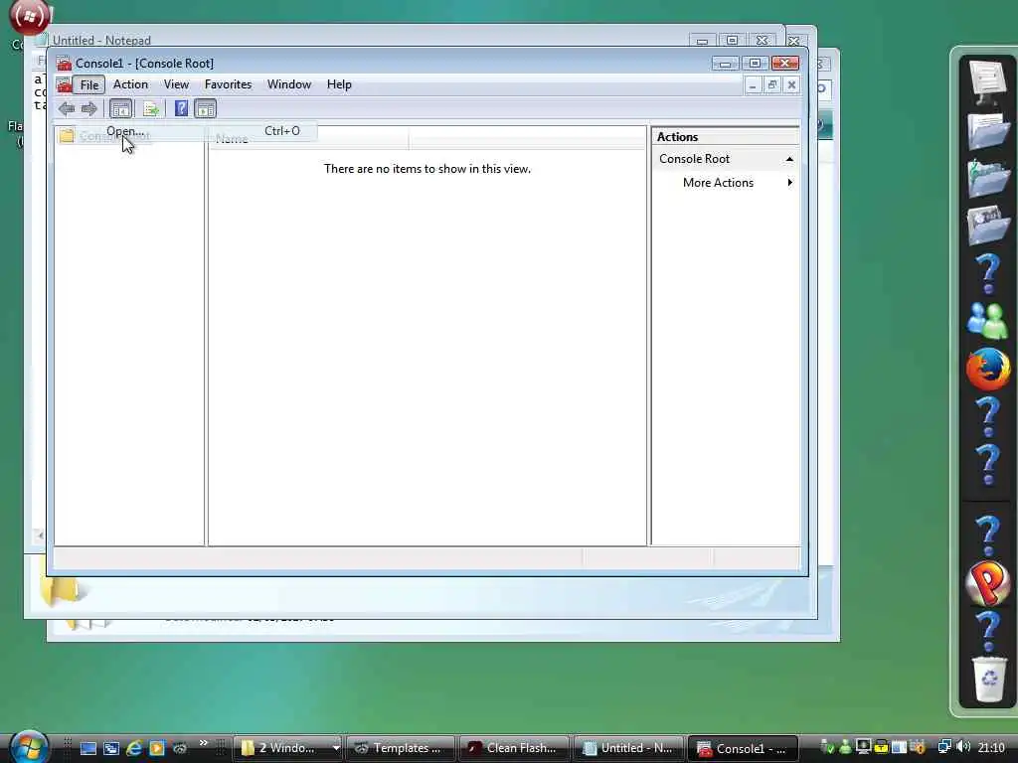Click the volume speaker tray icon
Image resolution: width=1018 pixels, height=763 pixels.
click(963, 747)
